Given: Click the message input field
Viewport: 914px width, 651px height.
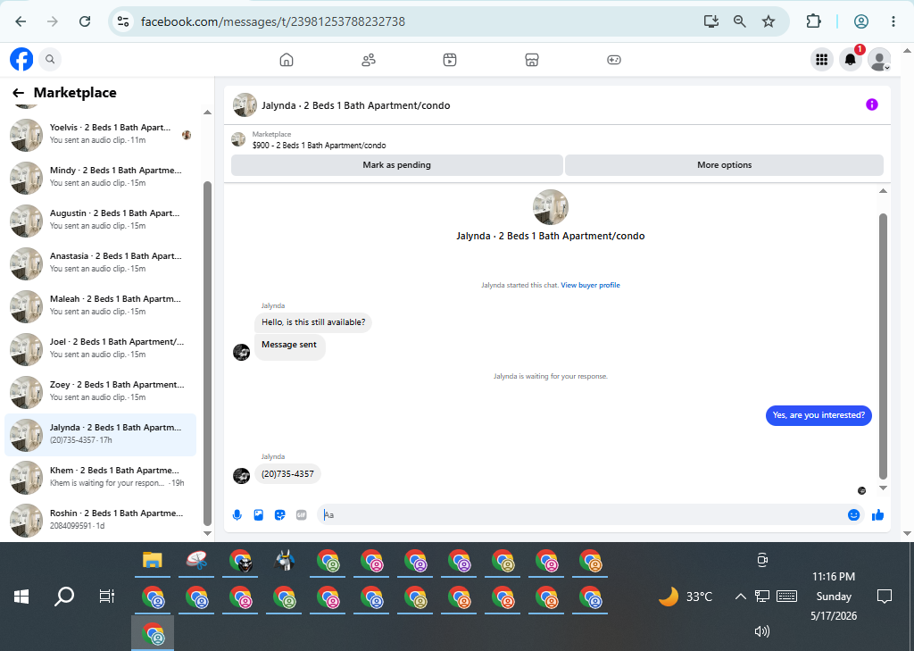Looking at the screenshot, I should 583,515.
